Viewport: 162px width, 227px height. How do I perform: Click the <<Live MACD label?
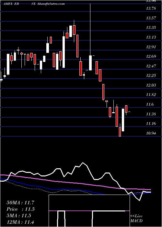click(x=136, y=218)
